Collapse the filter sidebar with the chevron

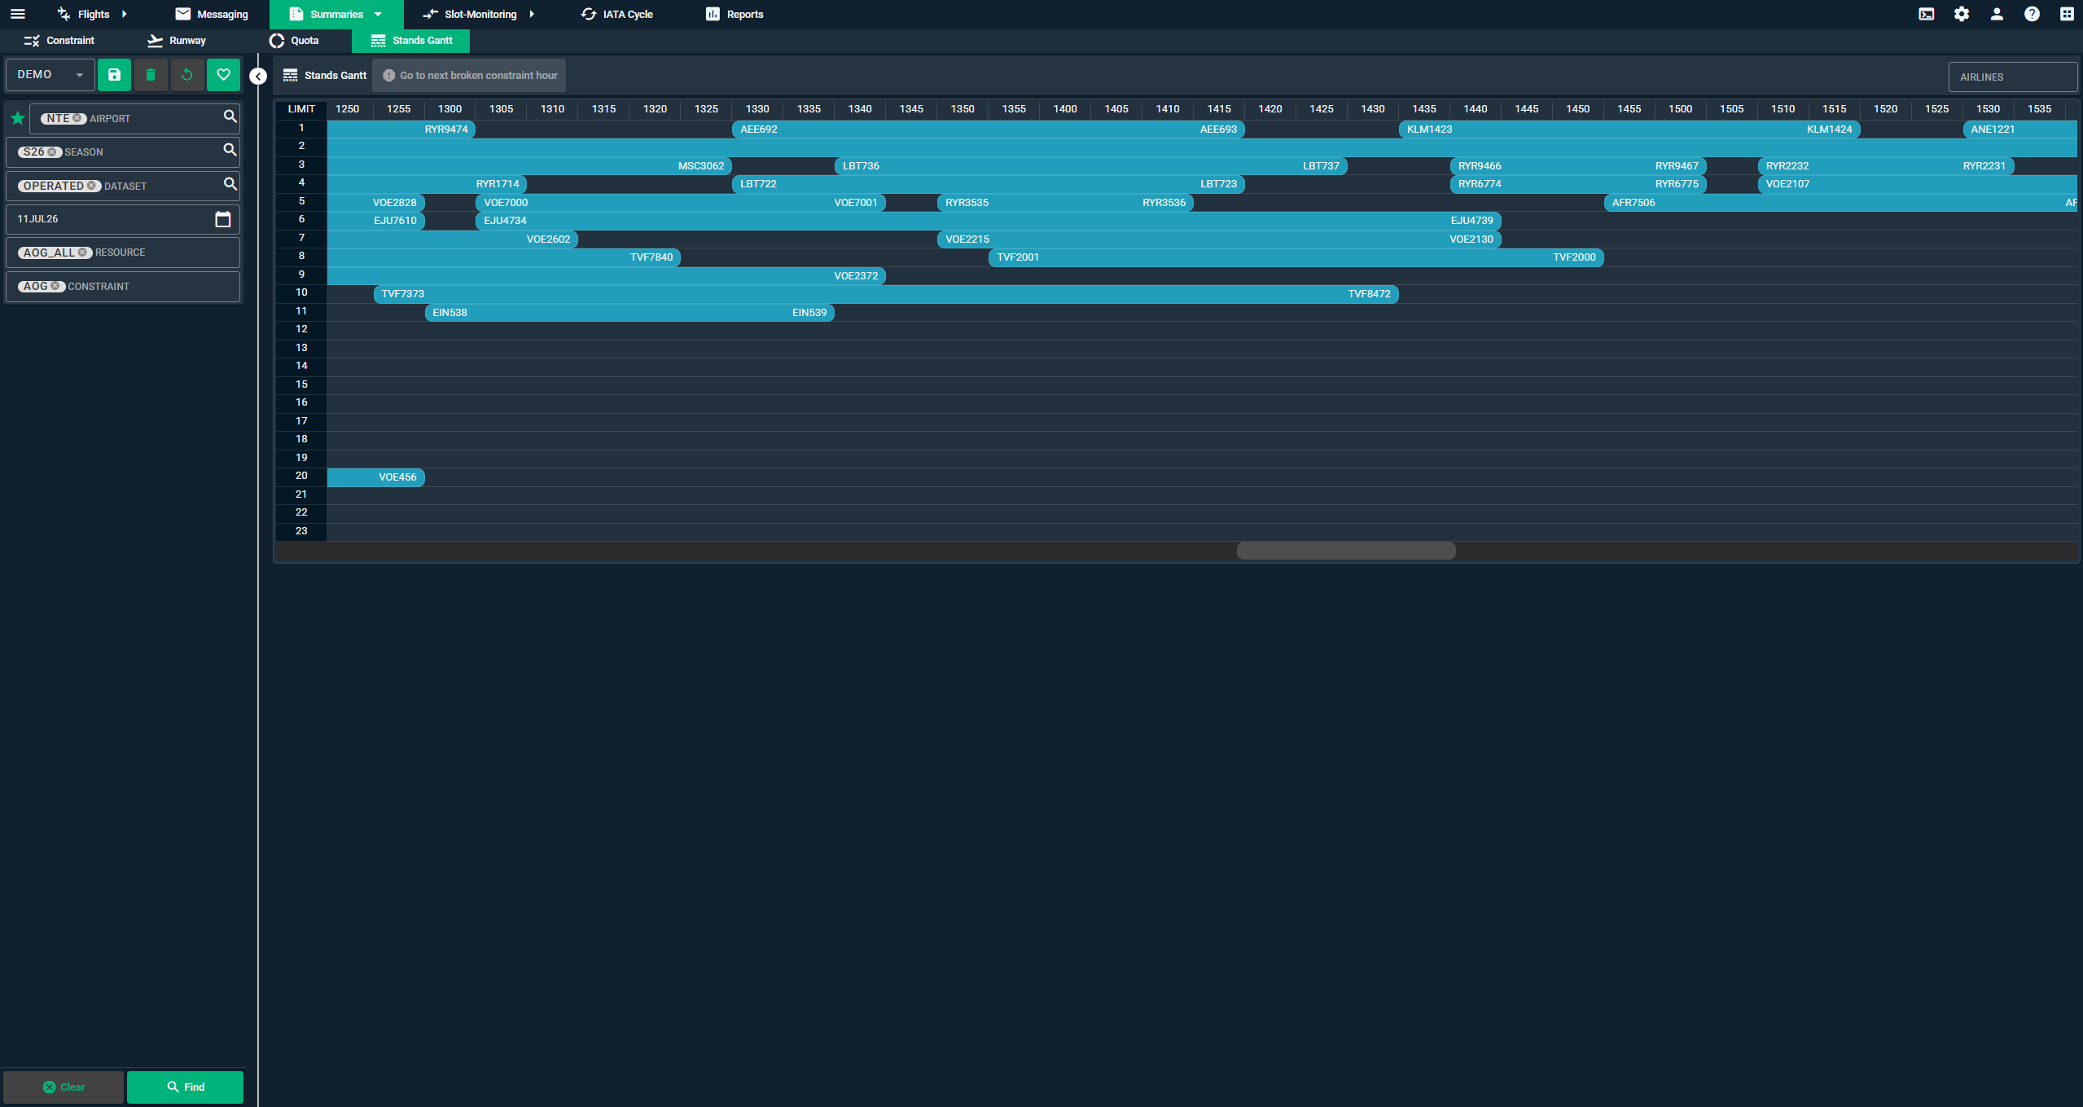pos(257,77)
